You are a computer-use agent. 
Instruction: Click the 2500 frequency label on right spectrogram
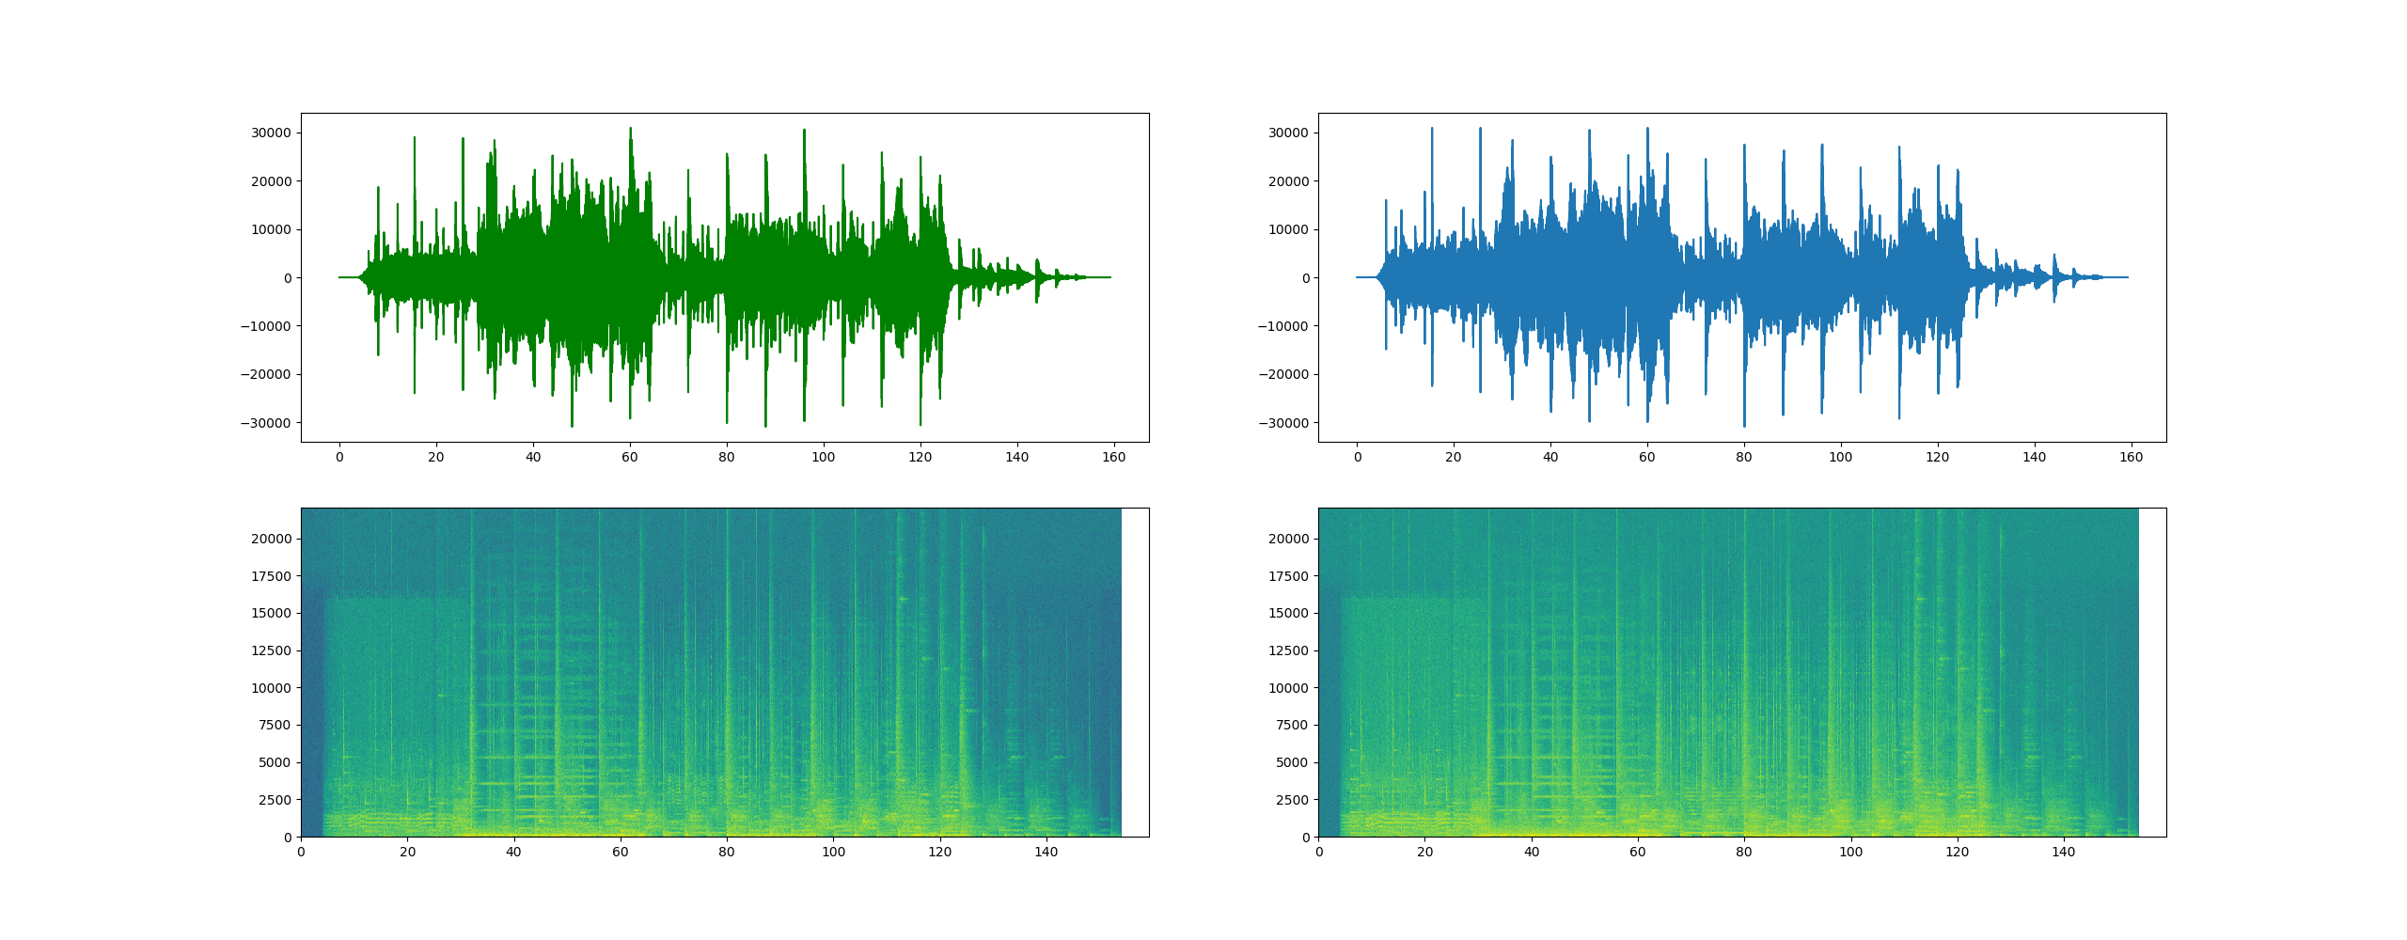point(1292,800)
